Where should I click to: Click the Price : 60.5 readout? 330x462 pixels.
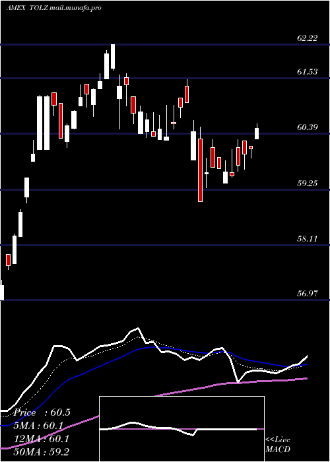42,412
